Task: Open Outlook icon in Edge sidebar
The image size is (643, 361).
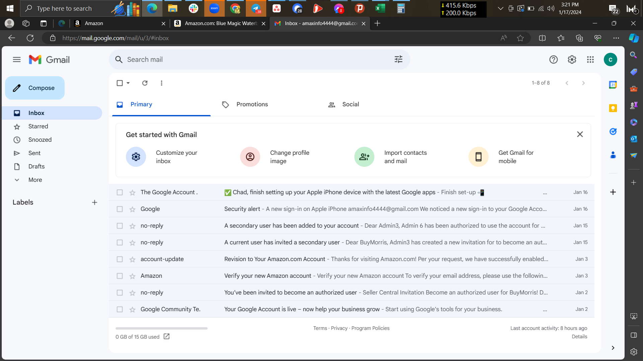Action: (x=634, y=139)
